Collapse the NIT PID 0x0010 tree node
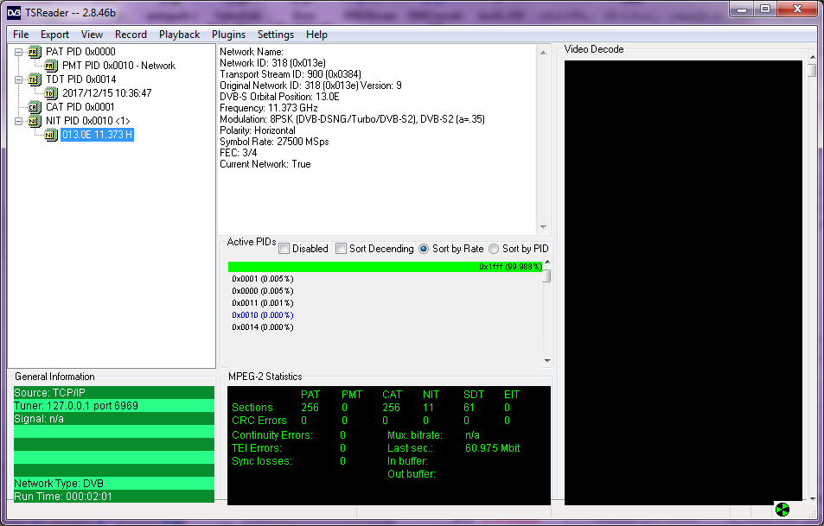The image size is (824, 526). [18, 121]
